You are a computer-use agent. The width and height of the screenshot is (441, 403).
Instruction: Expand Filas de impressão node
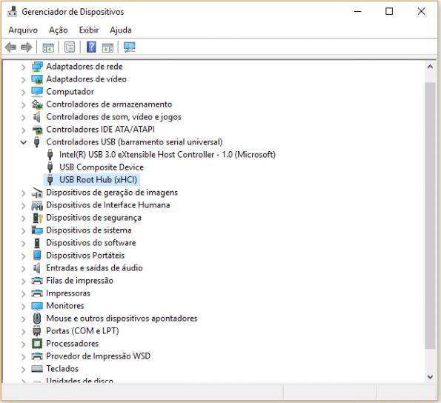[23, 281]
